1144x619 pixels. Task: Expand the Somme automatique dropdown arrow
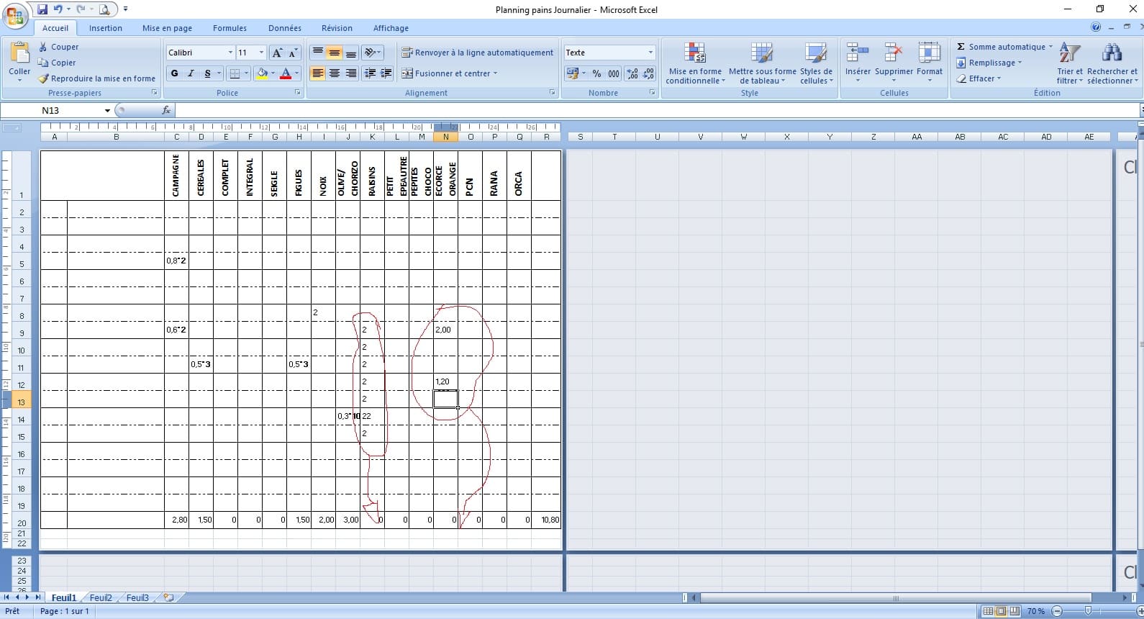1050,47
